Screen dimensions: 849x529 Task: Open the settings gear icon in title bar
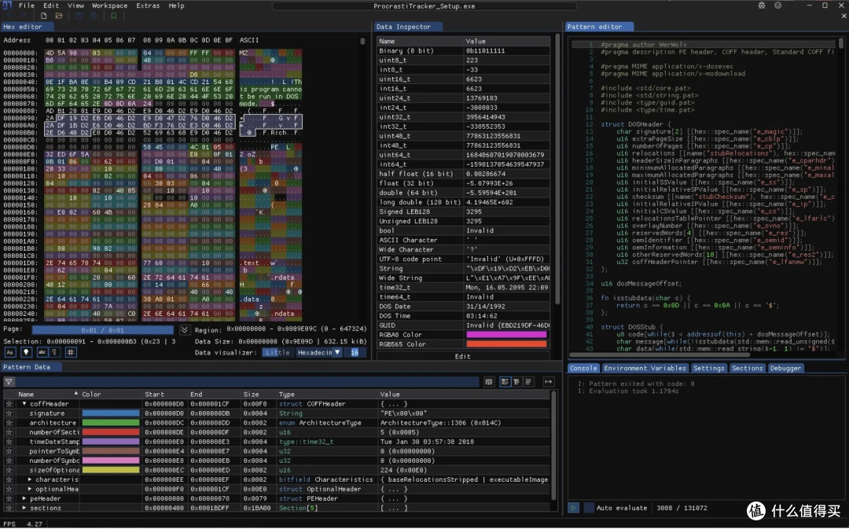762,6
